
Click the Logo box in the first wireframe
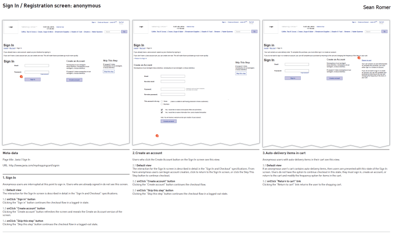11,27
